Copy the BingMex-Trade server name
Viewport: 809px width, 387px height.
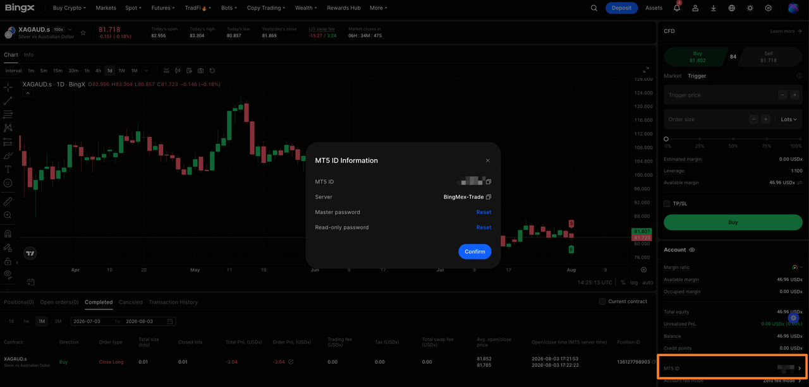point(489,197)
